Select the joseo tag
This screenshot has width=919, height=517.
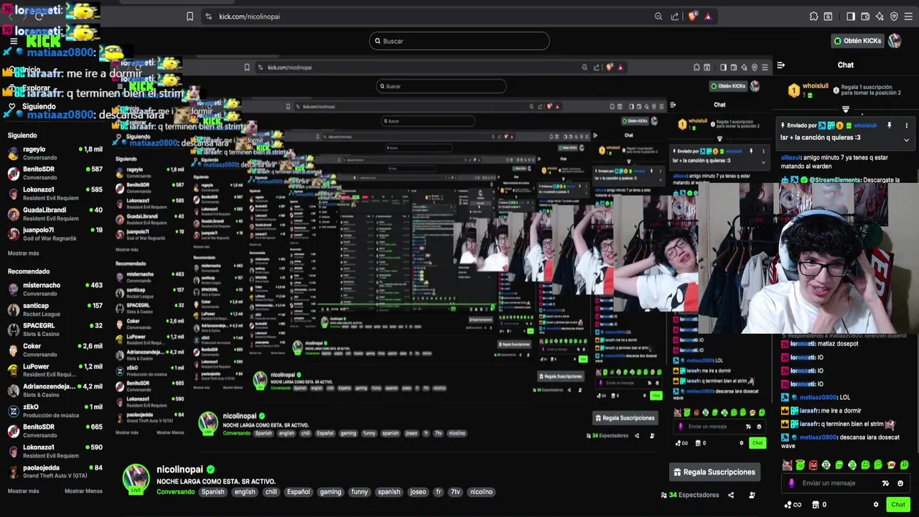418,492
